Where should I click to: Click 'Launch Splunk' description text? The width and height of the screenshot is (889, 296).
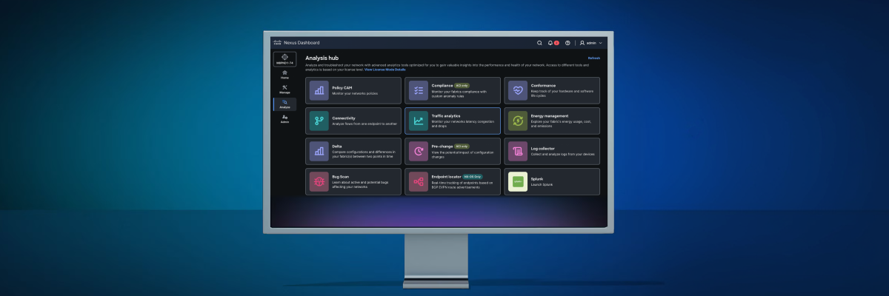point(542,184)
